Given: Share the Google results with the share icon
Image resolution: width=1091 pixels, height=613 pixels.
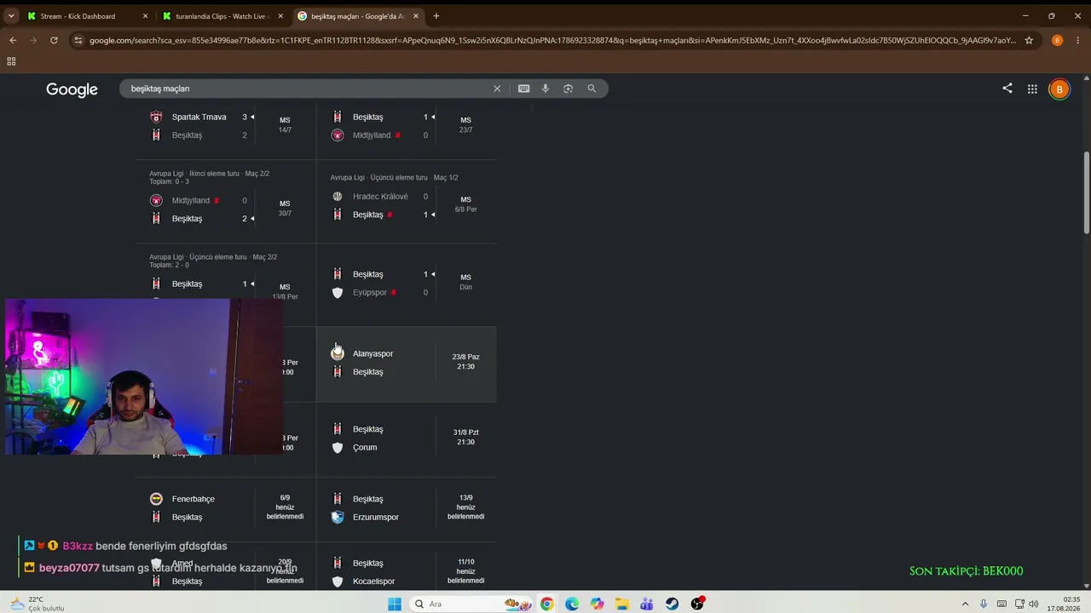Looking at the screenshot, I should 1007,89.
